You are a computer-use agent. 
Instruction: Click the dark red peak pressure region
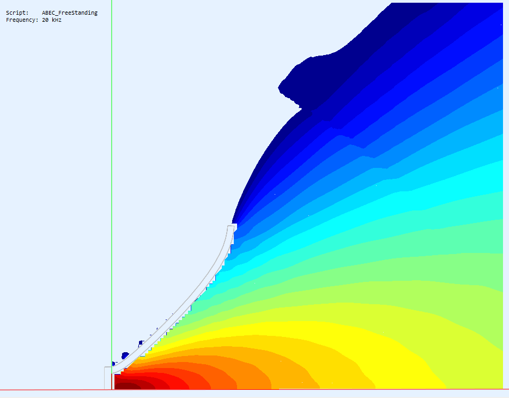(128, 386)
